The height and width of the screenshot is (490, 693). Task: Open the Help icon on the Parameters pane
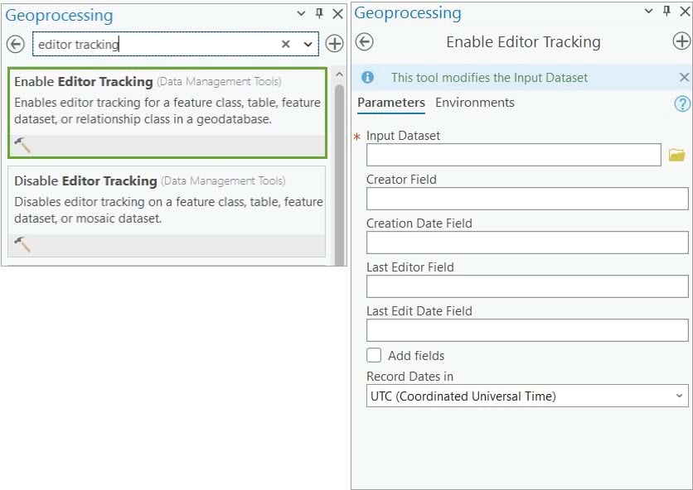tap(681, 103)
